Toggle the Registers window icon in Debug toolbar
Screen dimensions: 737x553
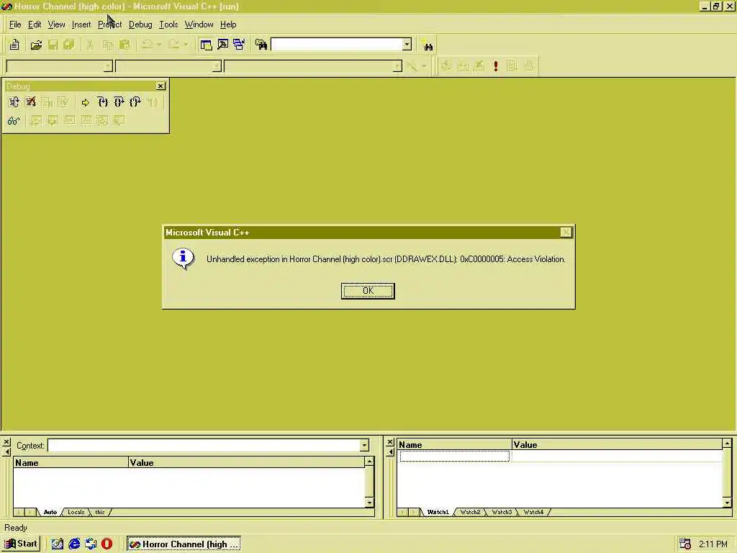pyautogui.click(x=70, y=120)
